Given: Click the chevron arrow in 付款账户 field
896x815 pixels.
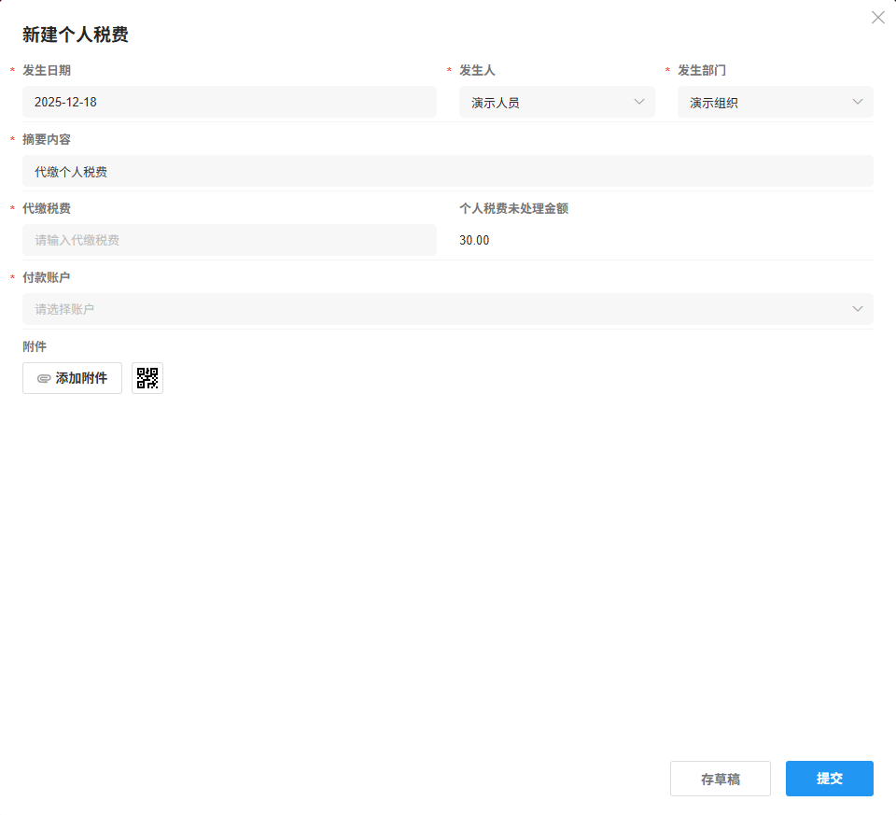Looking at the screenshot, I should (x=857, y=309).
